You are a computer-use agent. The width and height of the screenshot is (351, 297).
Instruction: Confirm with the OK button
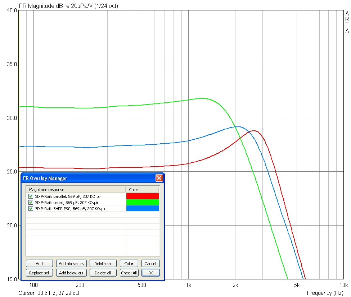(x=150, y=273)
